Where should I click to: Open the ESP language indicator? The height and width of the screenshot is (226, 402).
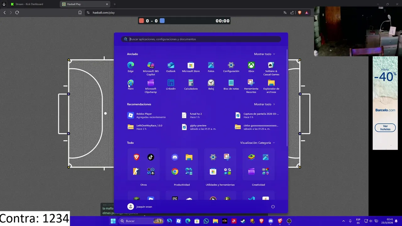pyautogui.click(x=358, y=221)
